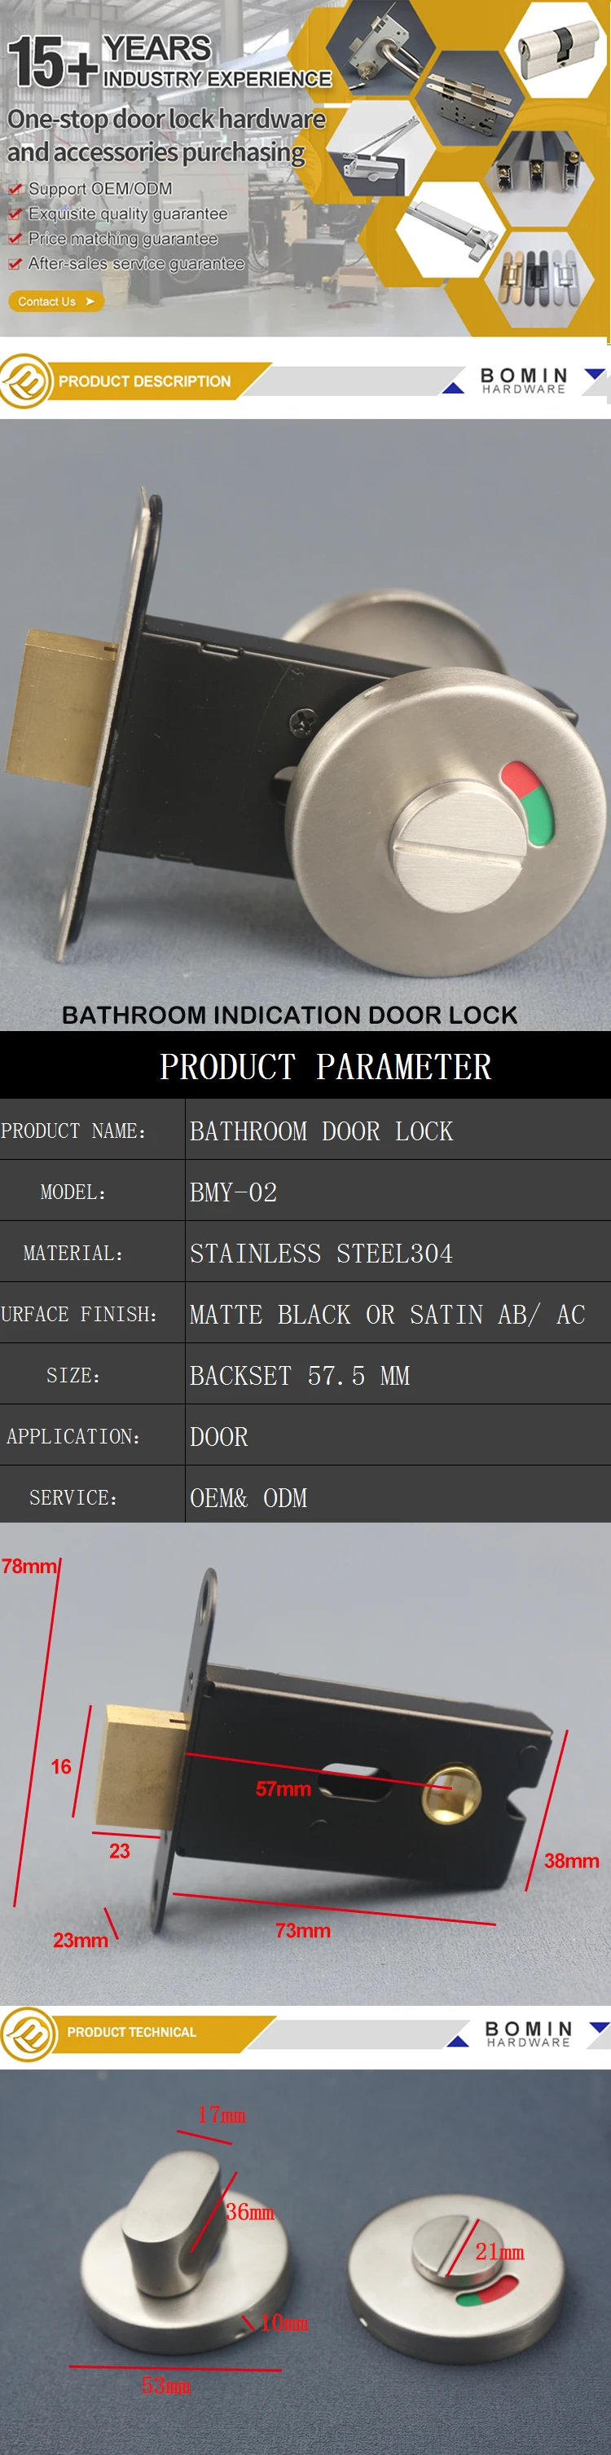Image resolution: width=611 pixels, height=2455 pixels.
Task: Click the 'Support OEM/ODM' text
Action: tap(100, 189)
